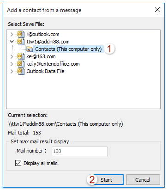Viewport: 167px width, 190px height.
Task: Expand the Outlook Data File node
Action: click(12, 71)
